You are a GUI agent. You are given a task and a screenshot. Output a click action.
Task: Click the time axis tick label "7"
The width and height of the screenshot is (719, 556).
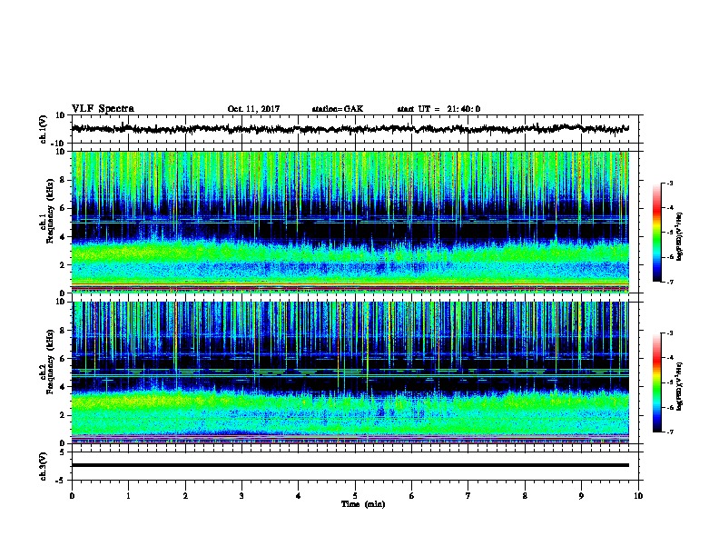(468, 496)
